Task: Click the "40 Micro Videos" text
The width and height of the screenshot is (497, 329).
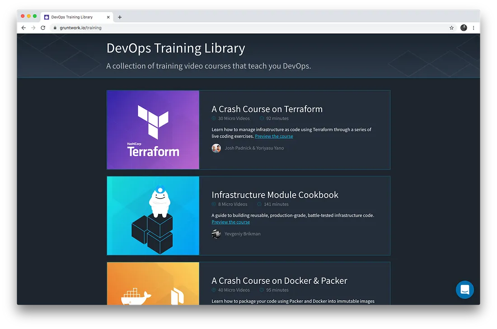Action: pos(234,290)
